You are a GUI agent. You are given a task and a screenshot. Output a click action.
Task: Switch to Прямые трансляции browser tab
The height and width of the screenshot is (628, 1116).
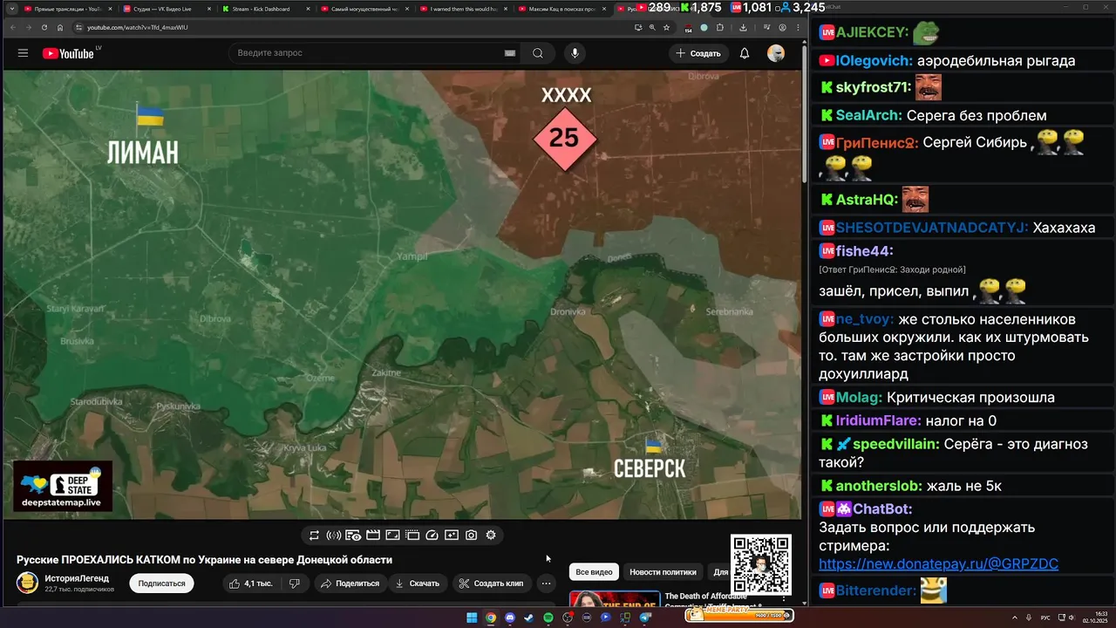click(x=68, y=9)
